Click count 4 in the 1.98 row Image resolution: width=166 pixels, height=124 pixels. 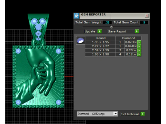click(x=120, y=54)
